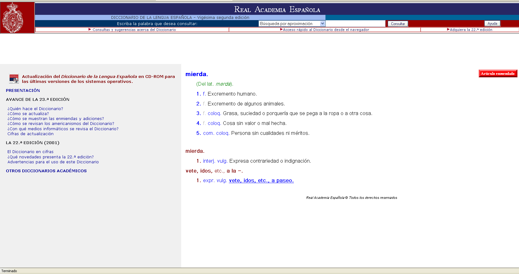Image resolution: width=519 pixels, height=274 pixels.
Task: Click the 'coloq.' abbreviation in definition 4
Action: 214,123
